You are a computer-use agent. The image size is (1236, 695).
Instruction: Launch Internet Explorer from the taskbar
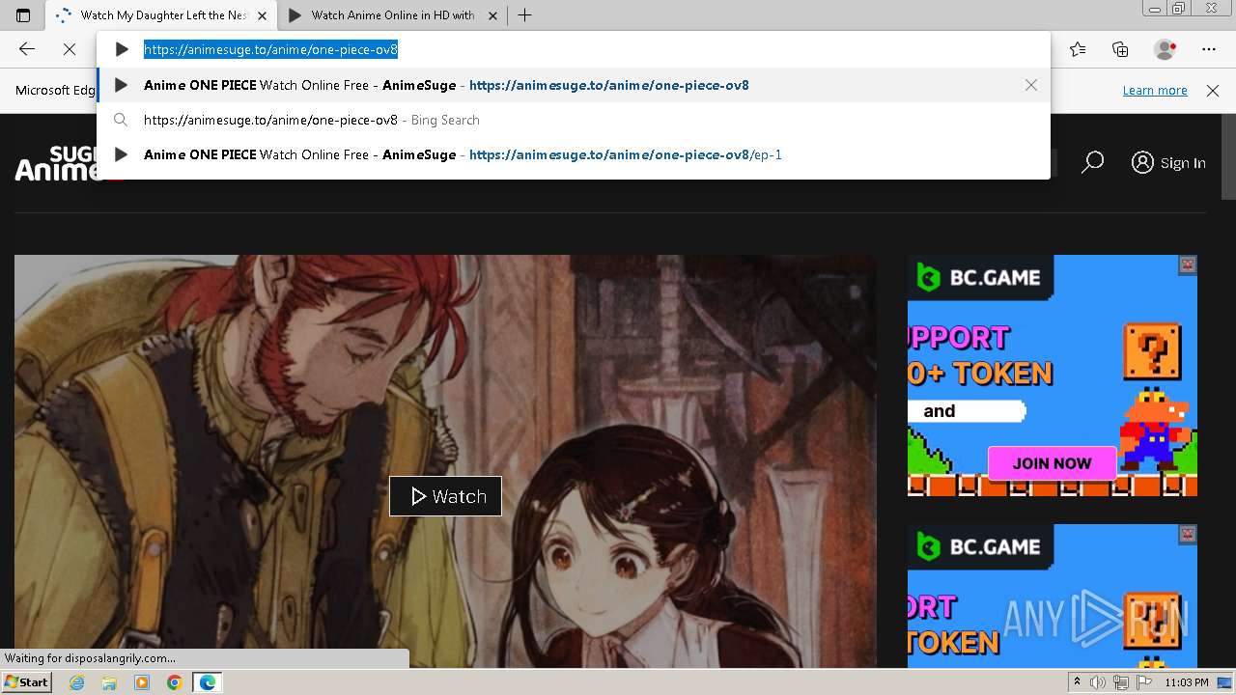click(76, 682)
